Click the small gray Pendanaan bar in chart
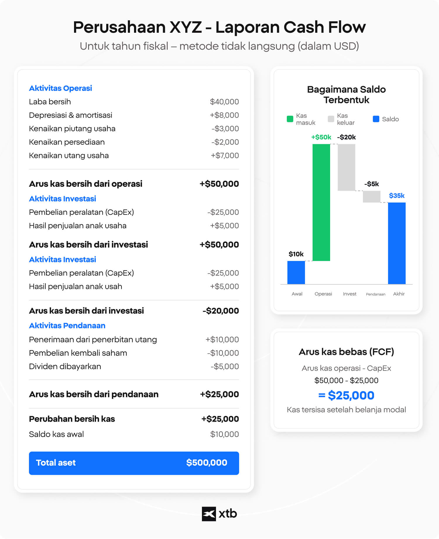 click(372, 197)
